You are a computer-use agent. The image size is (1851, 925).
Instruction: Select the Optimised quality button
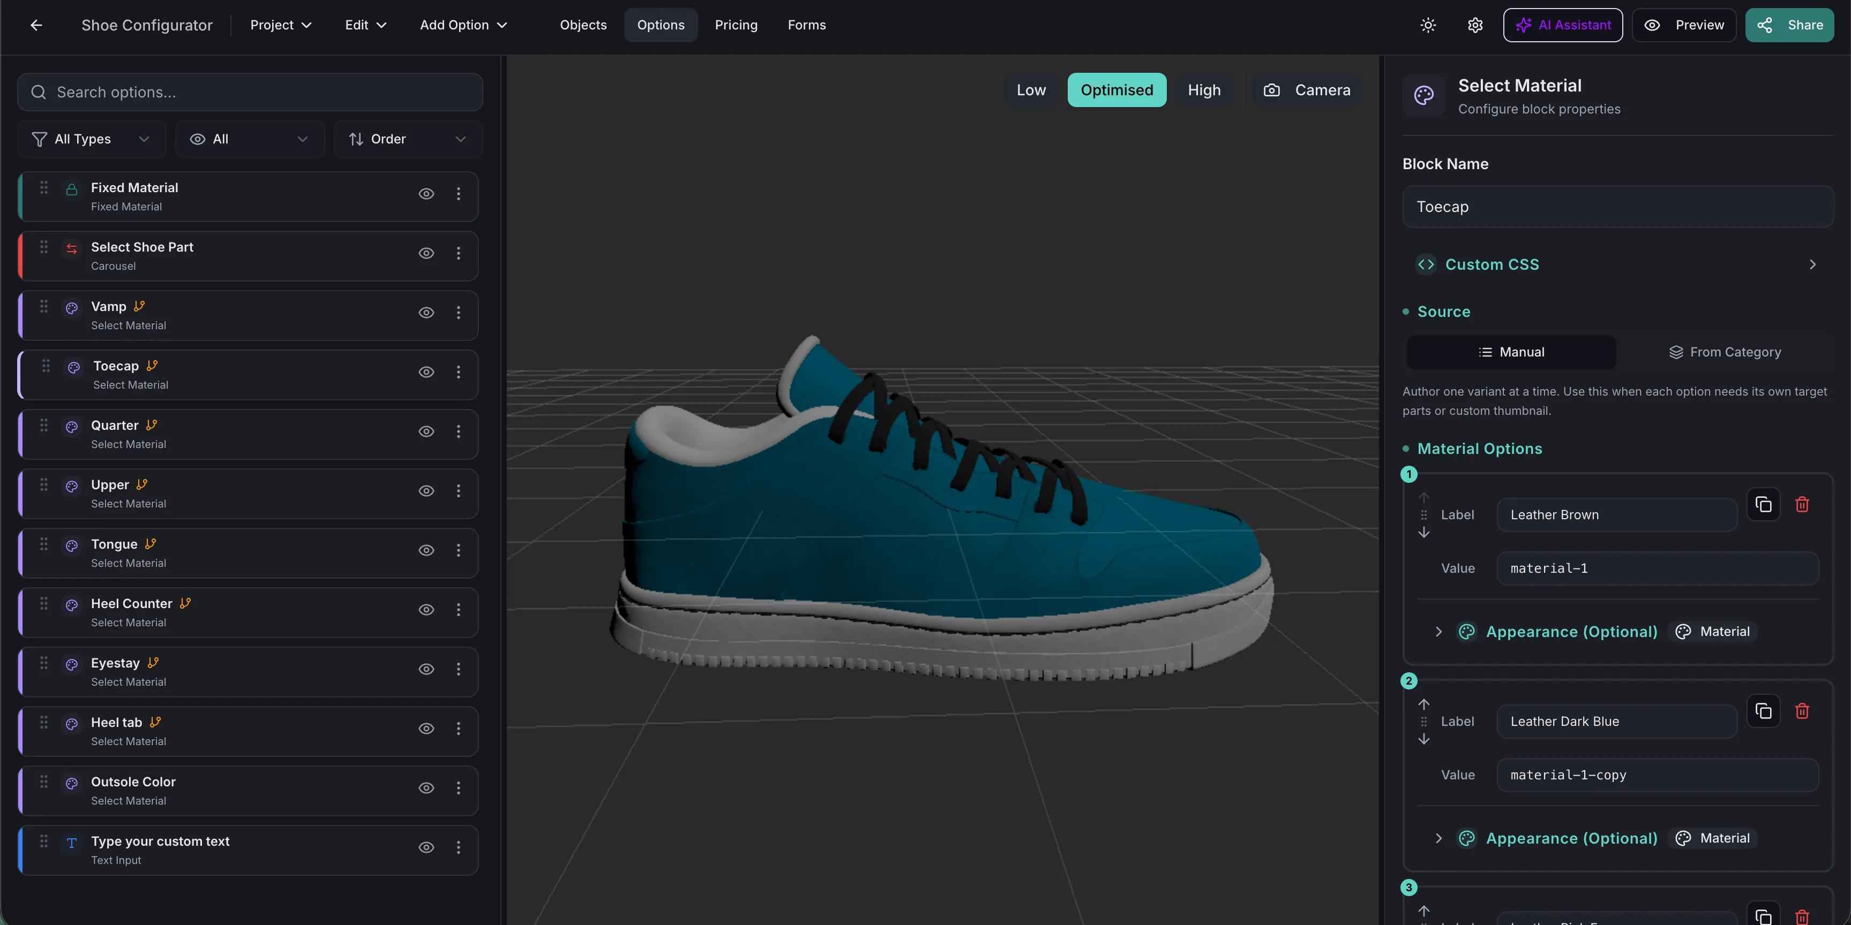pyautogui.click(x=1116, y=90)
